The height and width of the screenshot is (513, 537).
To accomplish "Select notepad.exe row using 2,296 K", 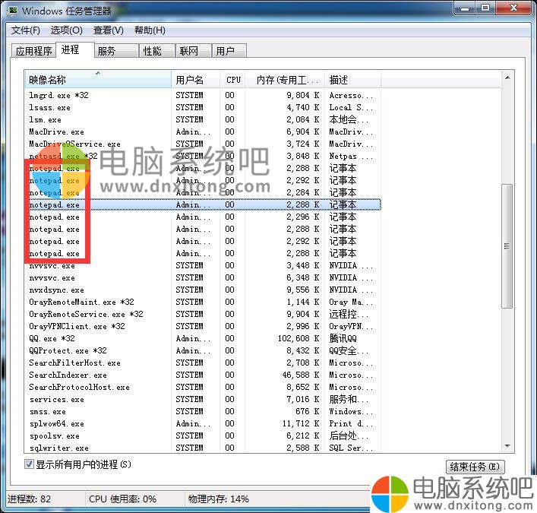I will pos(202,217).
